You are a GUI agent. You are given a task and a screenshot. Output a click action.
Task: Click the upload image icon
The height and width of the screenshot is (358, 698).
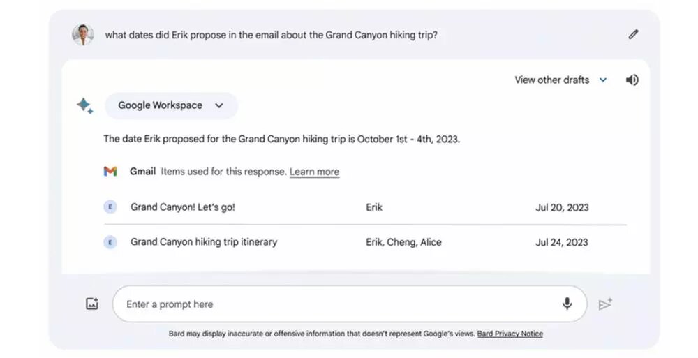tap(92, 304)
